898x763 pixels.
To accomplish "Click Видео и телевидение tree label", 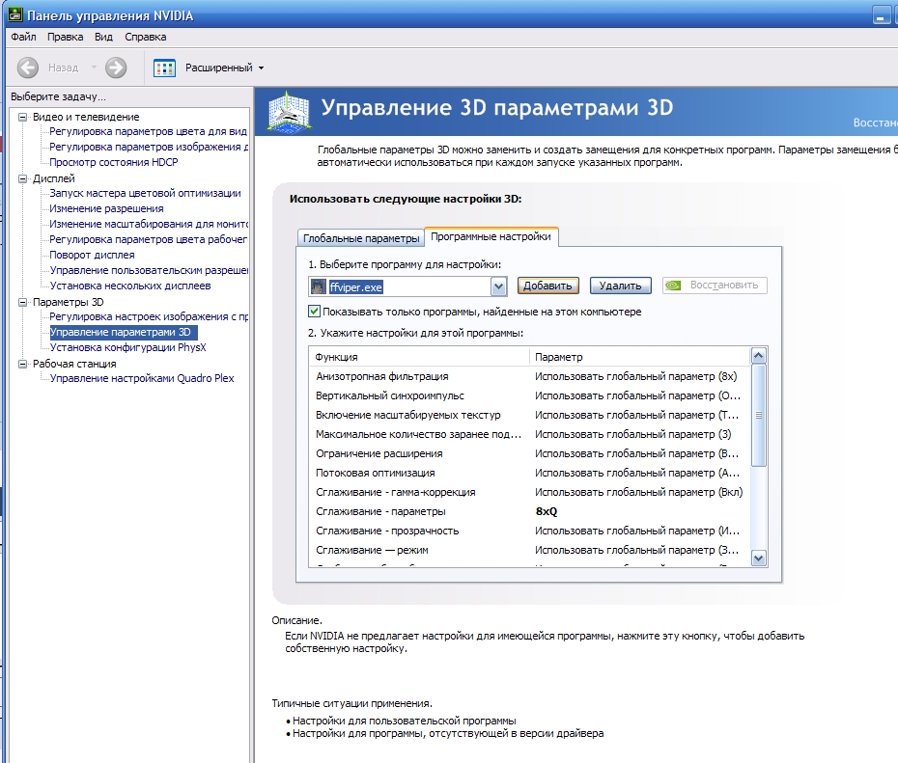I will click(86, 117).
